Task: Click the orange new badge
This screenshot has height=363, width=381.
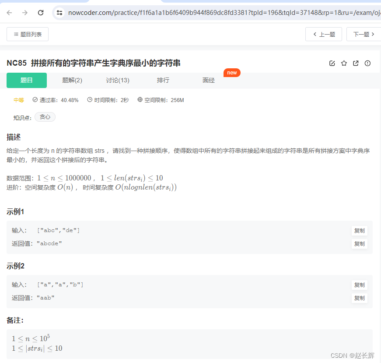Action: [x=232, y=73]
